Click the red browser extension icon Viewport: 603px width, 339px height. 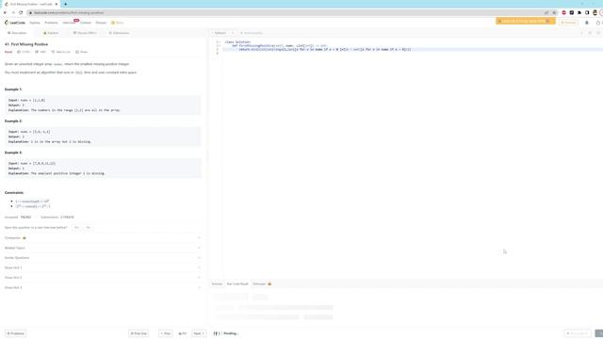[x=563, y=12]
